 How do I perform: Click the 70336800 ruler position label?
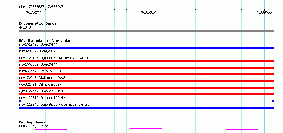(149, 13)
